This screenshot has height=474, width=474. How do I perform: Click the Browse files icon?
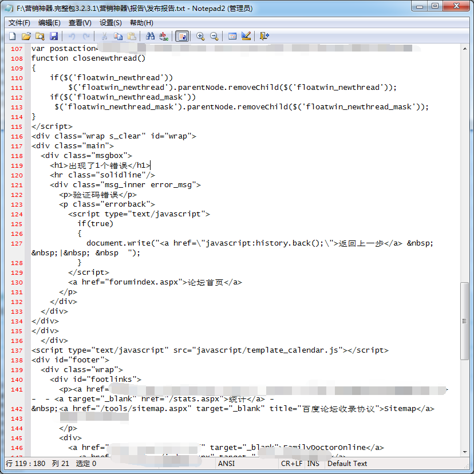[x=39, y=36]
